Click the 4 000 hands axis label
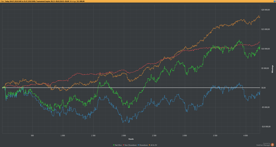 click(x=246, y=136)
